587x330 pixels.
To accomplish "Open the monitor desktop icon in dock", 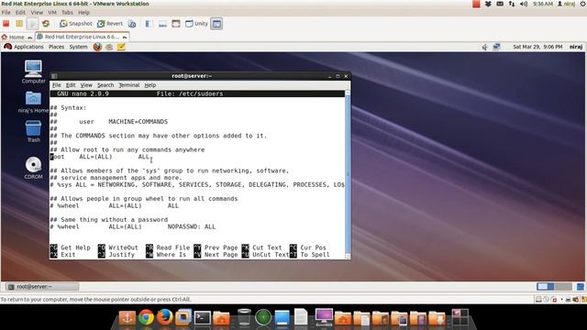I will [324, 316].
